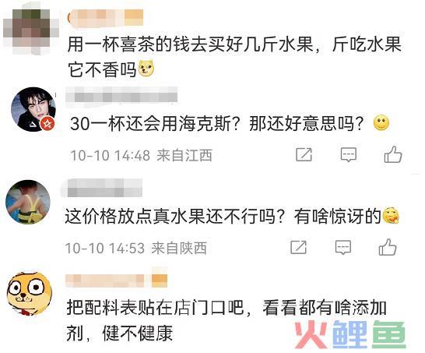Like the comment from Shaanxi
The width and height of the screenshot is (425, 353).
388,247
